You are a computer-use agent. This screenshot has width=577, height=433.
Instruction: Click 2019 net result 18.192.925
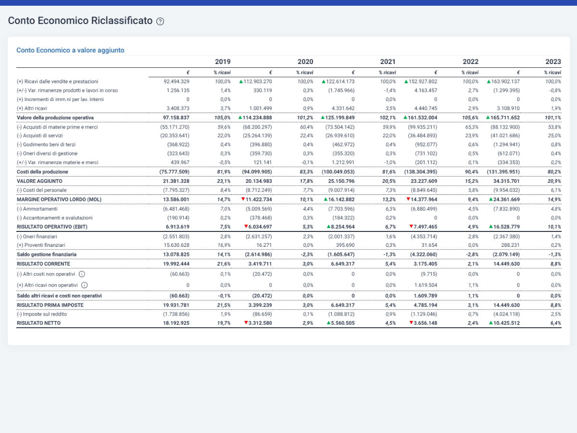point(176,323)
